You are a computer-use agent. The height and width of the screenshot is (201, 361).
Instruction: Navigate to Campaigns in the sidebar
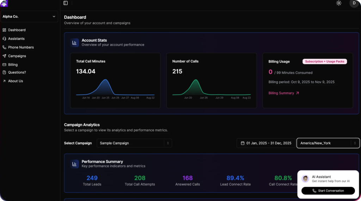[17, 56]
